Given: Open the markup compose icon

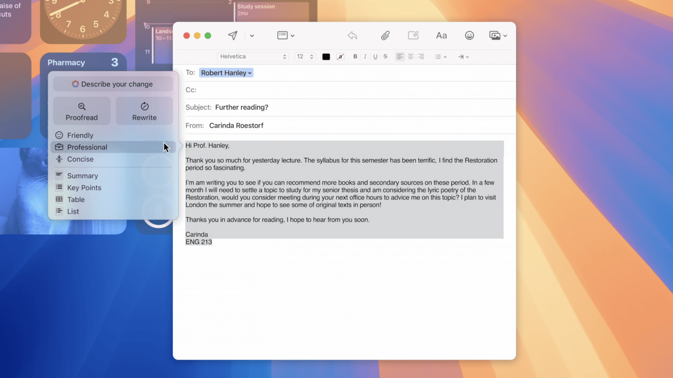Looking at the screenshot, I should pos(413,36).
